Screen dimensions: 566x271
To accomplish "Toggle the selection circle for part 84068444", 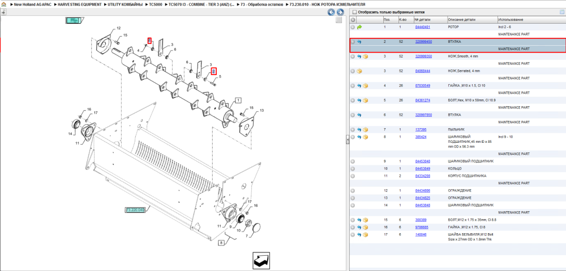I will pyautogui.click(x=353, y=71).
